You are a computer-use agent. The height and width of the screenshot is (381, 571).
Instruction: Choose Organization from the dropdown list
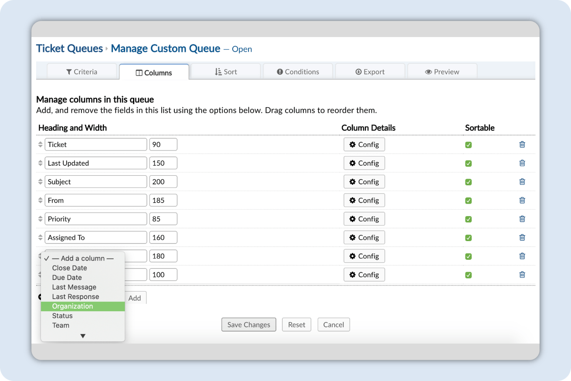click(x=83, y=306)
